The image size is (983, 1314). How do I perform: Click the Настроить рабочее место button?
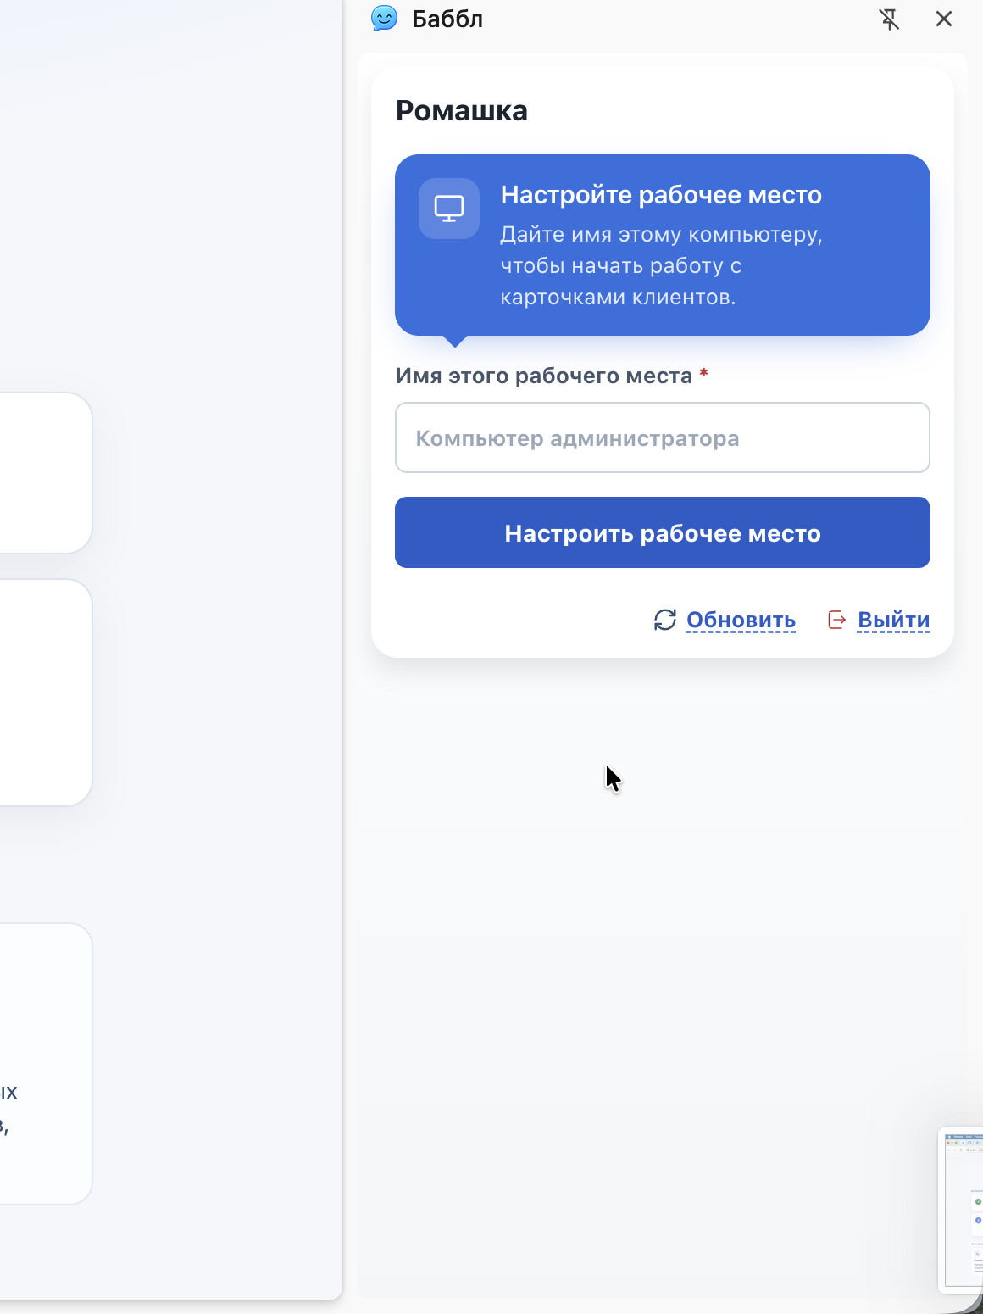coord(663,532)
